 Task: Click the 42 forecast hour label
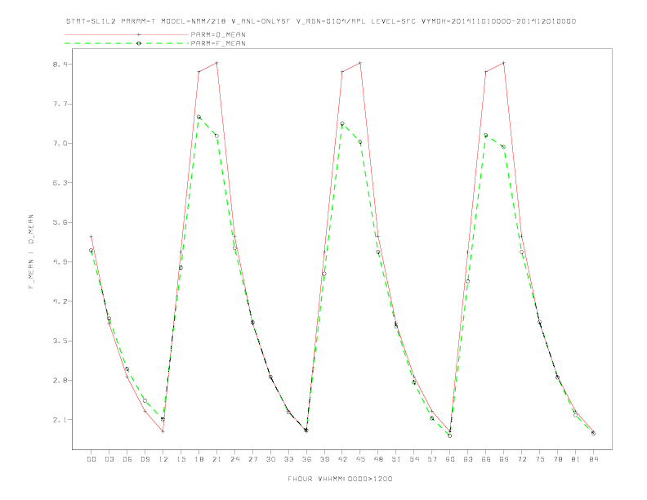342,459
